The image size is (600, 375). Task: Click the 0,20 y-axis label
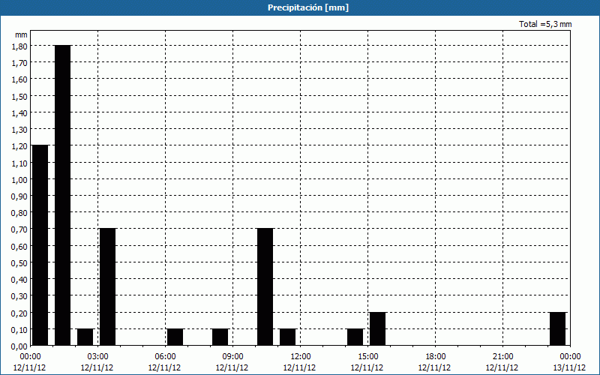[x=19, y=313]
